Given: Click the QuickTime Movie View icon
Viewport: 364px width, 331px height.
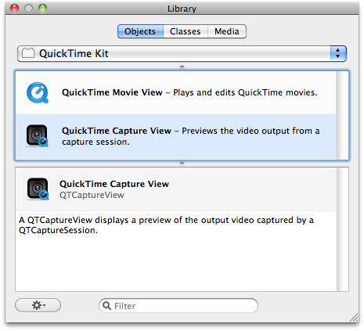Looking at the screenshot, I should pyautogui.click(x=38, y=92).
